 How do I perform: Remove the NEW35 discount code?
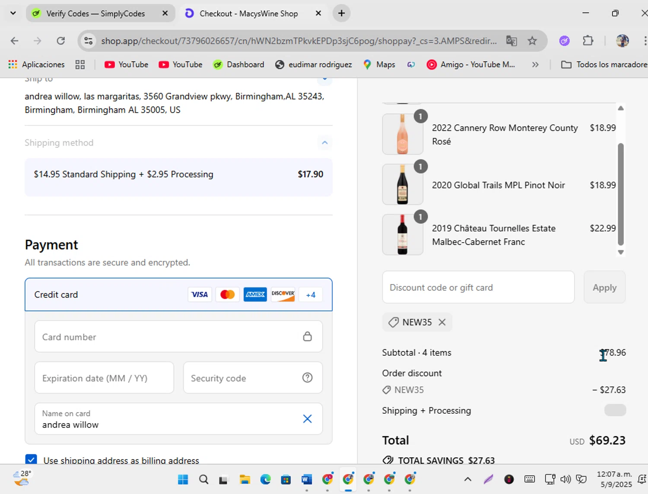click(442, 322)
